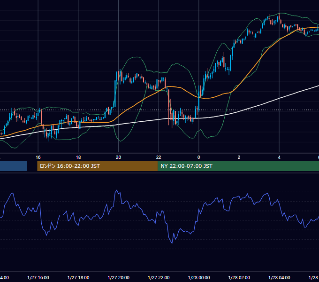Click the blue session bar before London
This screenshot has width=319, height=282.
coord(14,166)
